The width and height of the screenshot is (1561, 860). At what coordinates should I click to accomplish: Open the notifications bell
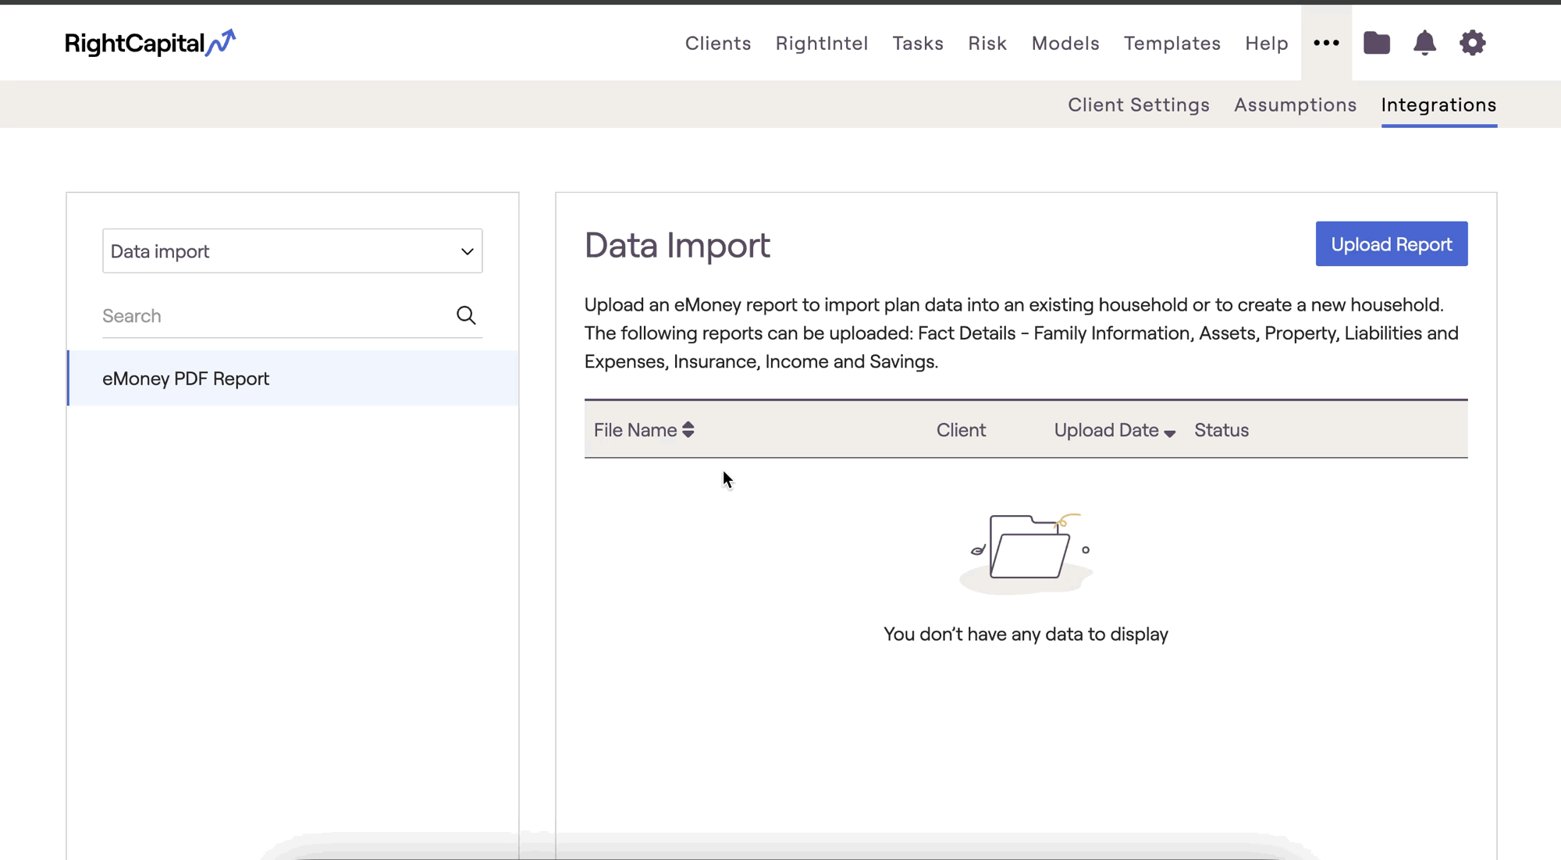click(1424, 43)
